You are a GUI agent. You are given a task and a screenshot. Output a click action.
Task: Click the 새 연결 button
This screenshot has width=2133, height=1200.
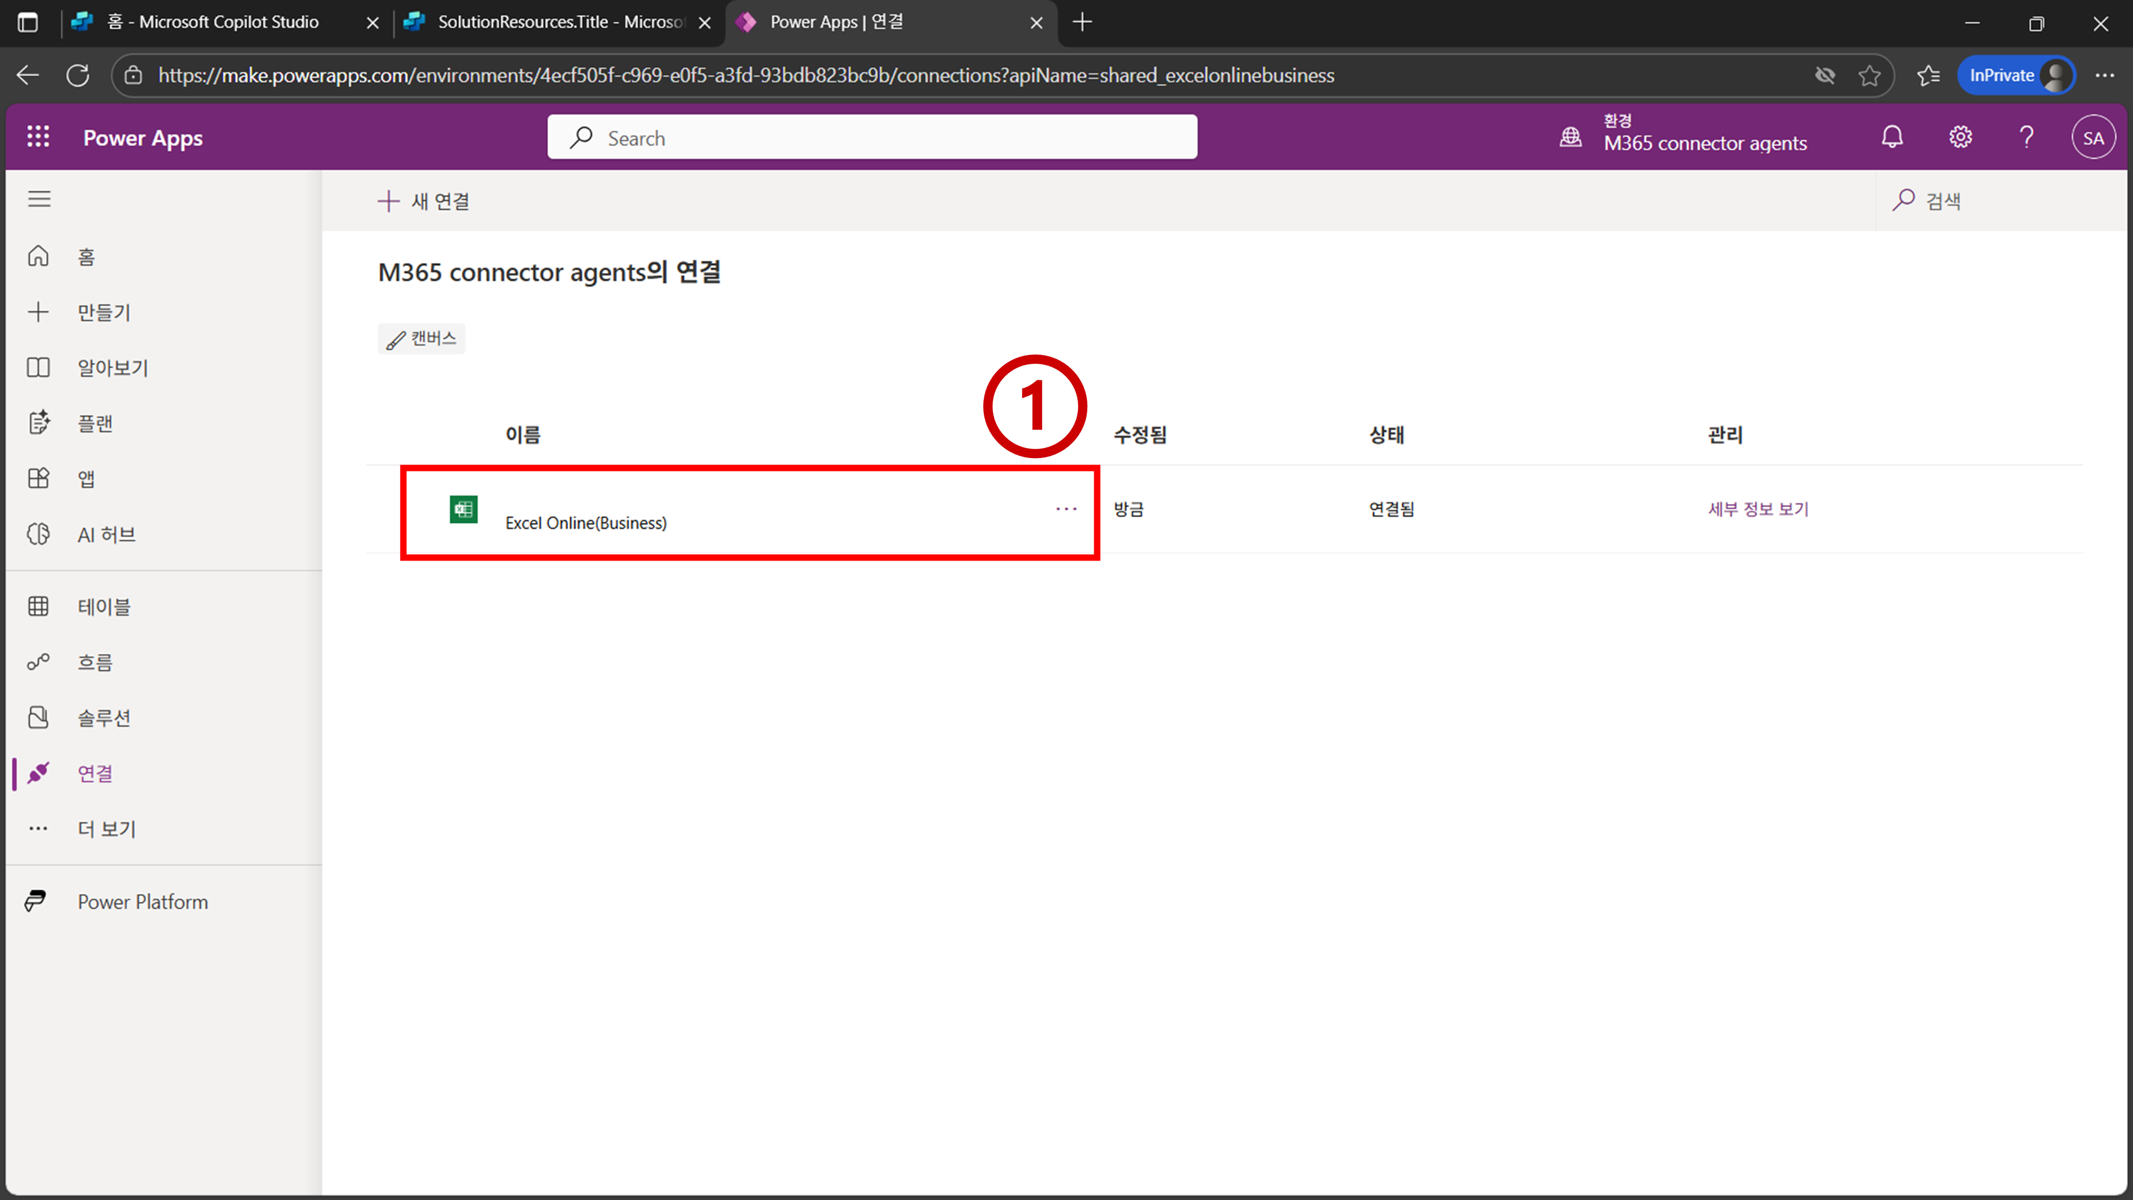[x=424, y=201]
